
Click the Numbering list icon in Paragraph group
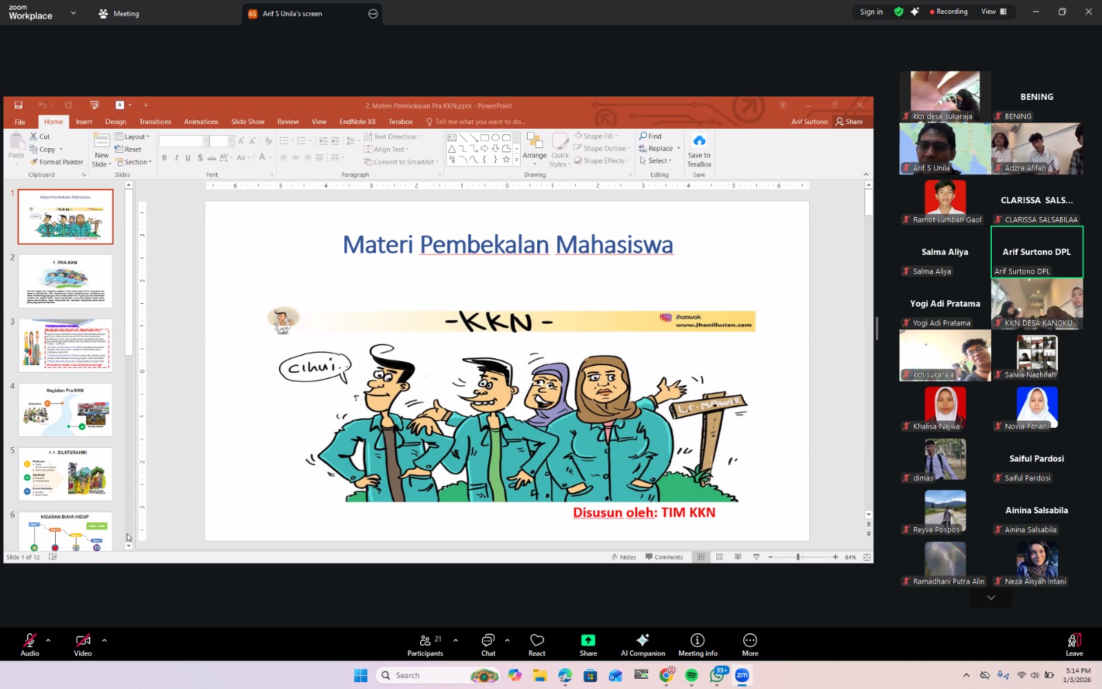[x=302, y=141]
